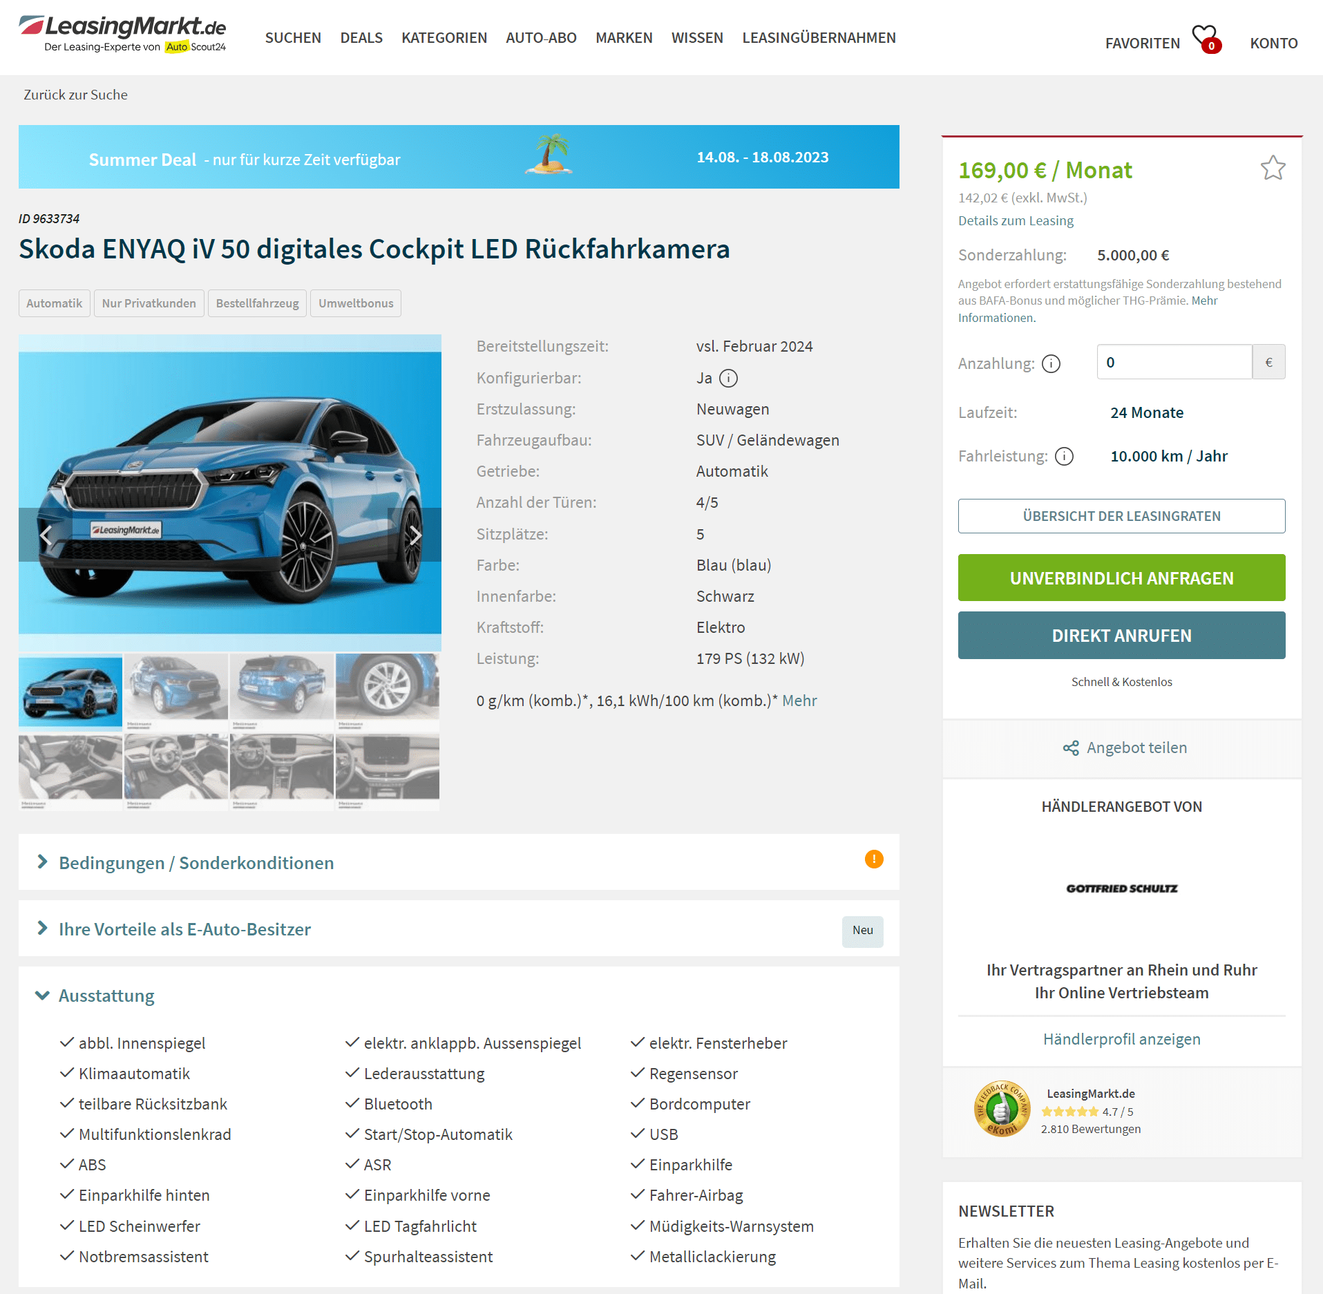Click the Umweltbonus tag
The image size is (1323, 1294).
coord(356,303)
